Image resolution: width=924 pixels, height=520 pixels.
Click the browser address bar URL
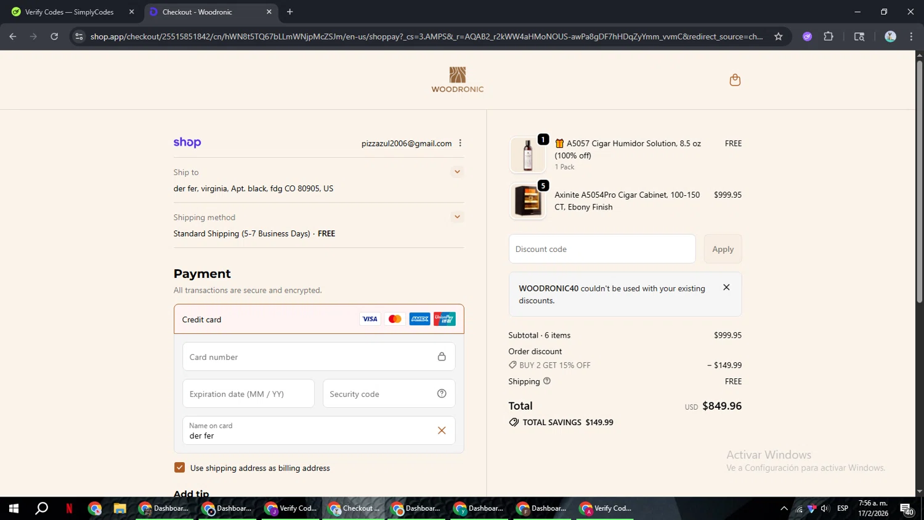click(x=426, y=36)
